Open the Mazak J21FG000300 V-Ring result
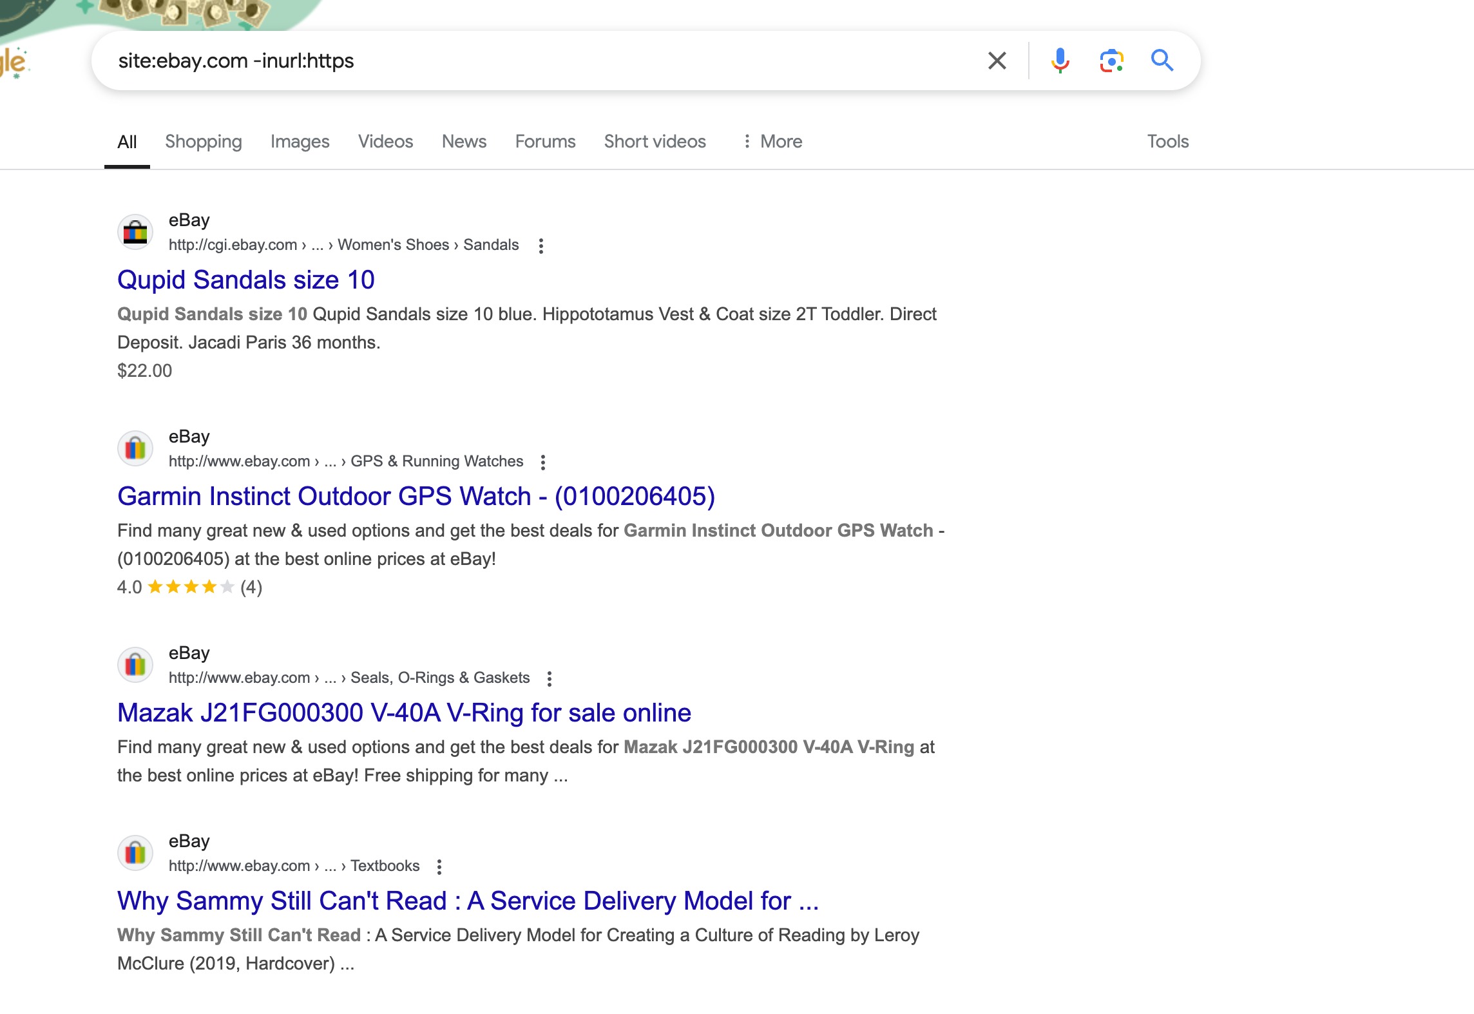 click(404, 713)
